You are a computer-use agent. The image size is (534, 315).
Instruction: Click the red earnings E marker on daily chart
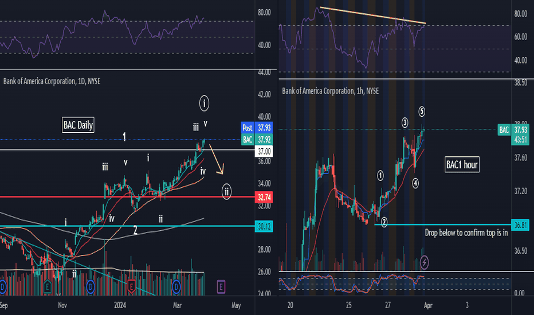(x=131, y=287)
